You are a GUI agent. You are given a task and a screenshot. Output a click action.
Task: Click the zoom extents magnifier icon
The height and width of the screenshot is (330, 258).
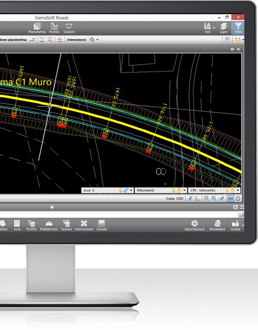(x=214, y=198)
